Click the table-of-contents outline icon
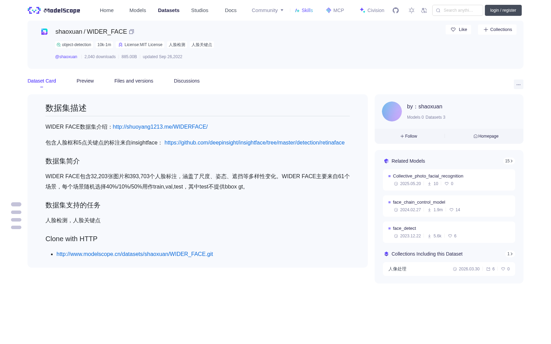 point(16,216)
